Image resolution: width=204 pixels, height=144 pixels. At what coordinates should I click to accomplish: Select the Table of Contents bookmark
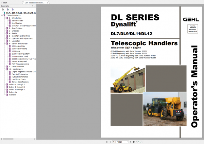[13, 15]
